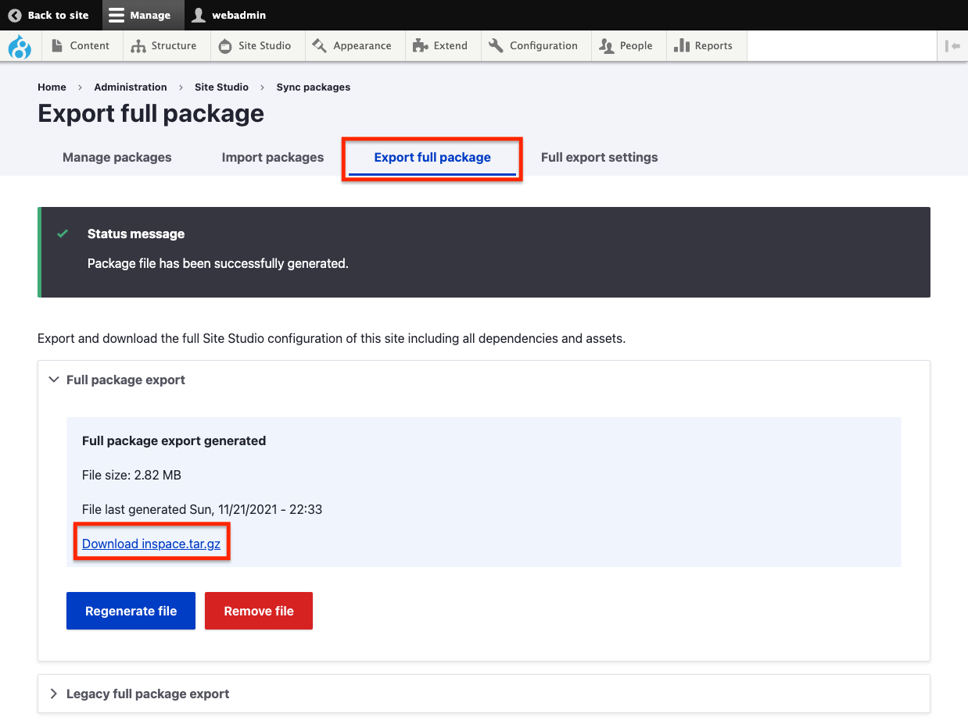Click the webadmin user silhouette icon

click(199, 15)
